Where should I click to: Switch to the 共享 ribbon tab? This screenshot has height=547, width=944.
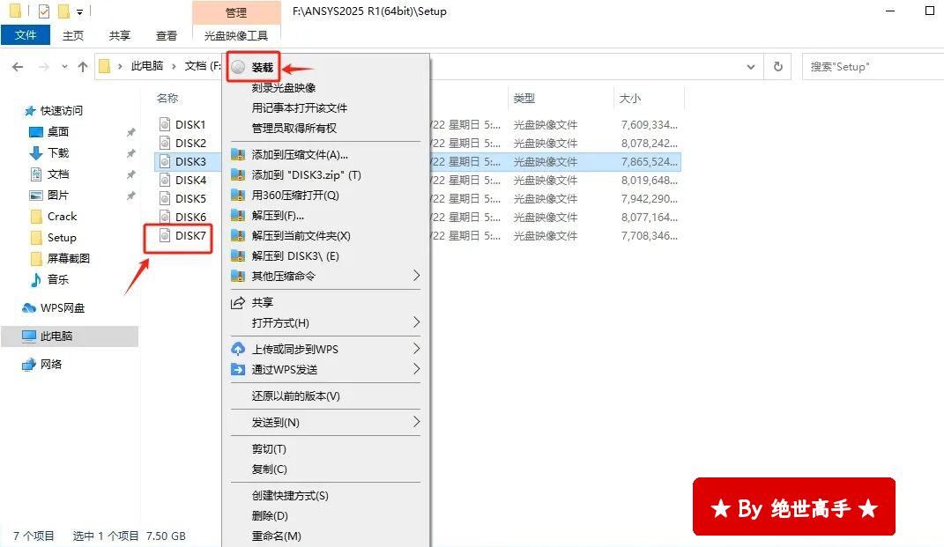tap(120, 35)
